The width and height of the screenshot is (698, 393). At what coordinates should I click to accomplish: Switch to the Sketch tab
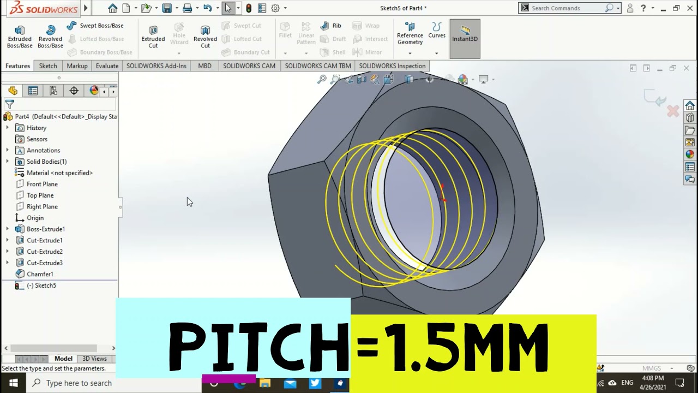click(x=48, y=66)
